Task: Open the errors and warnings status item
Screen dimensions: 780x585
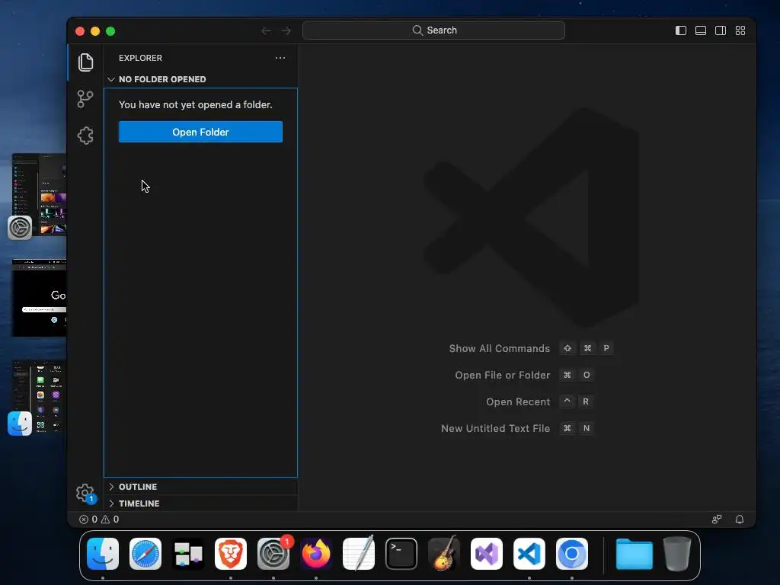Action: pos(99,519)
